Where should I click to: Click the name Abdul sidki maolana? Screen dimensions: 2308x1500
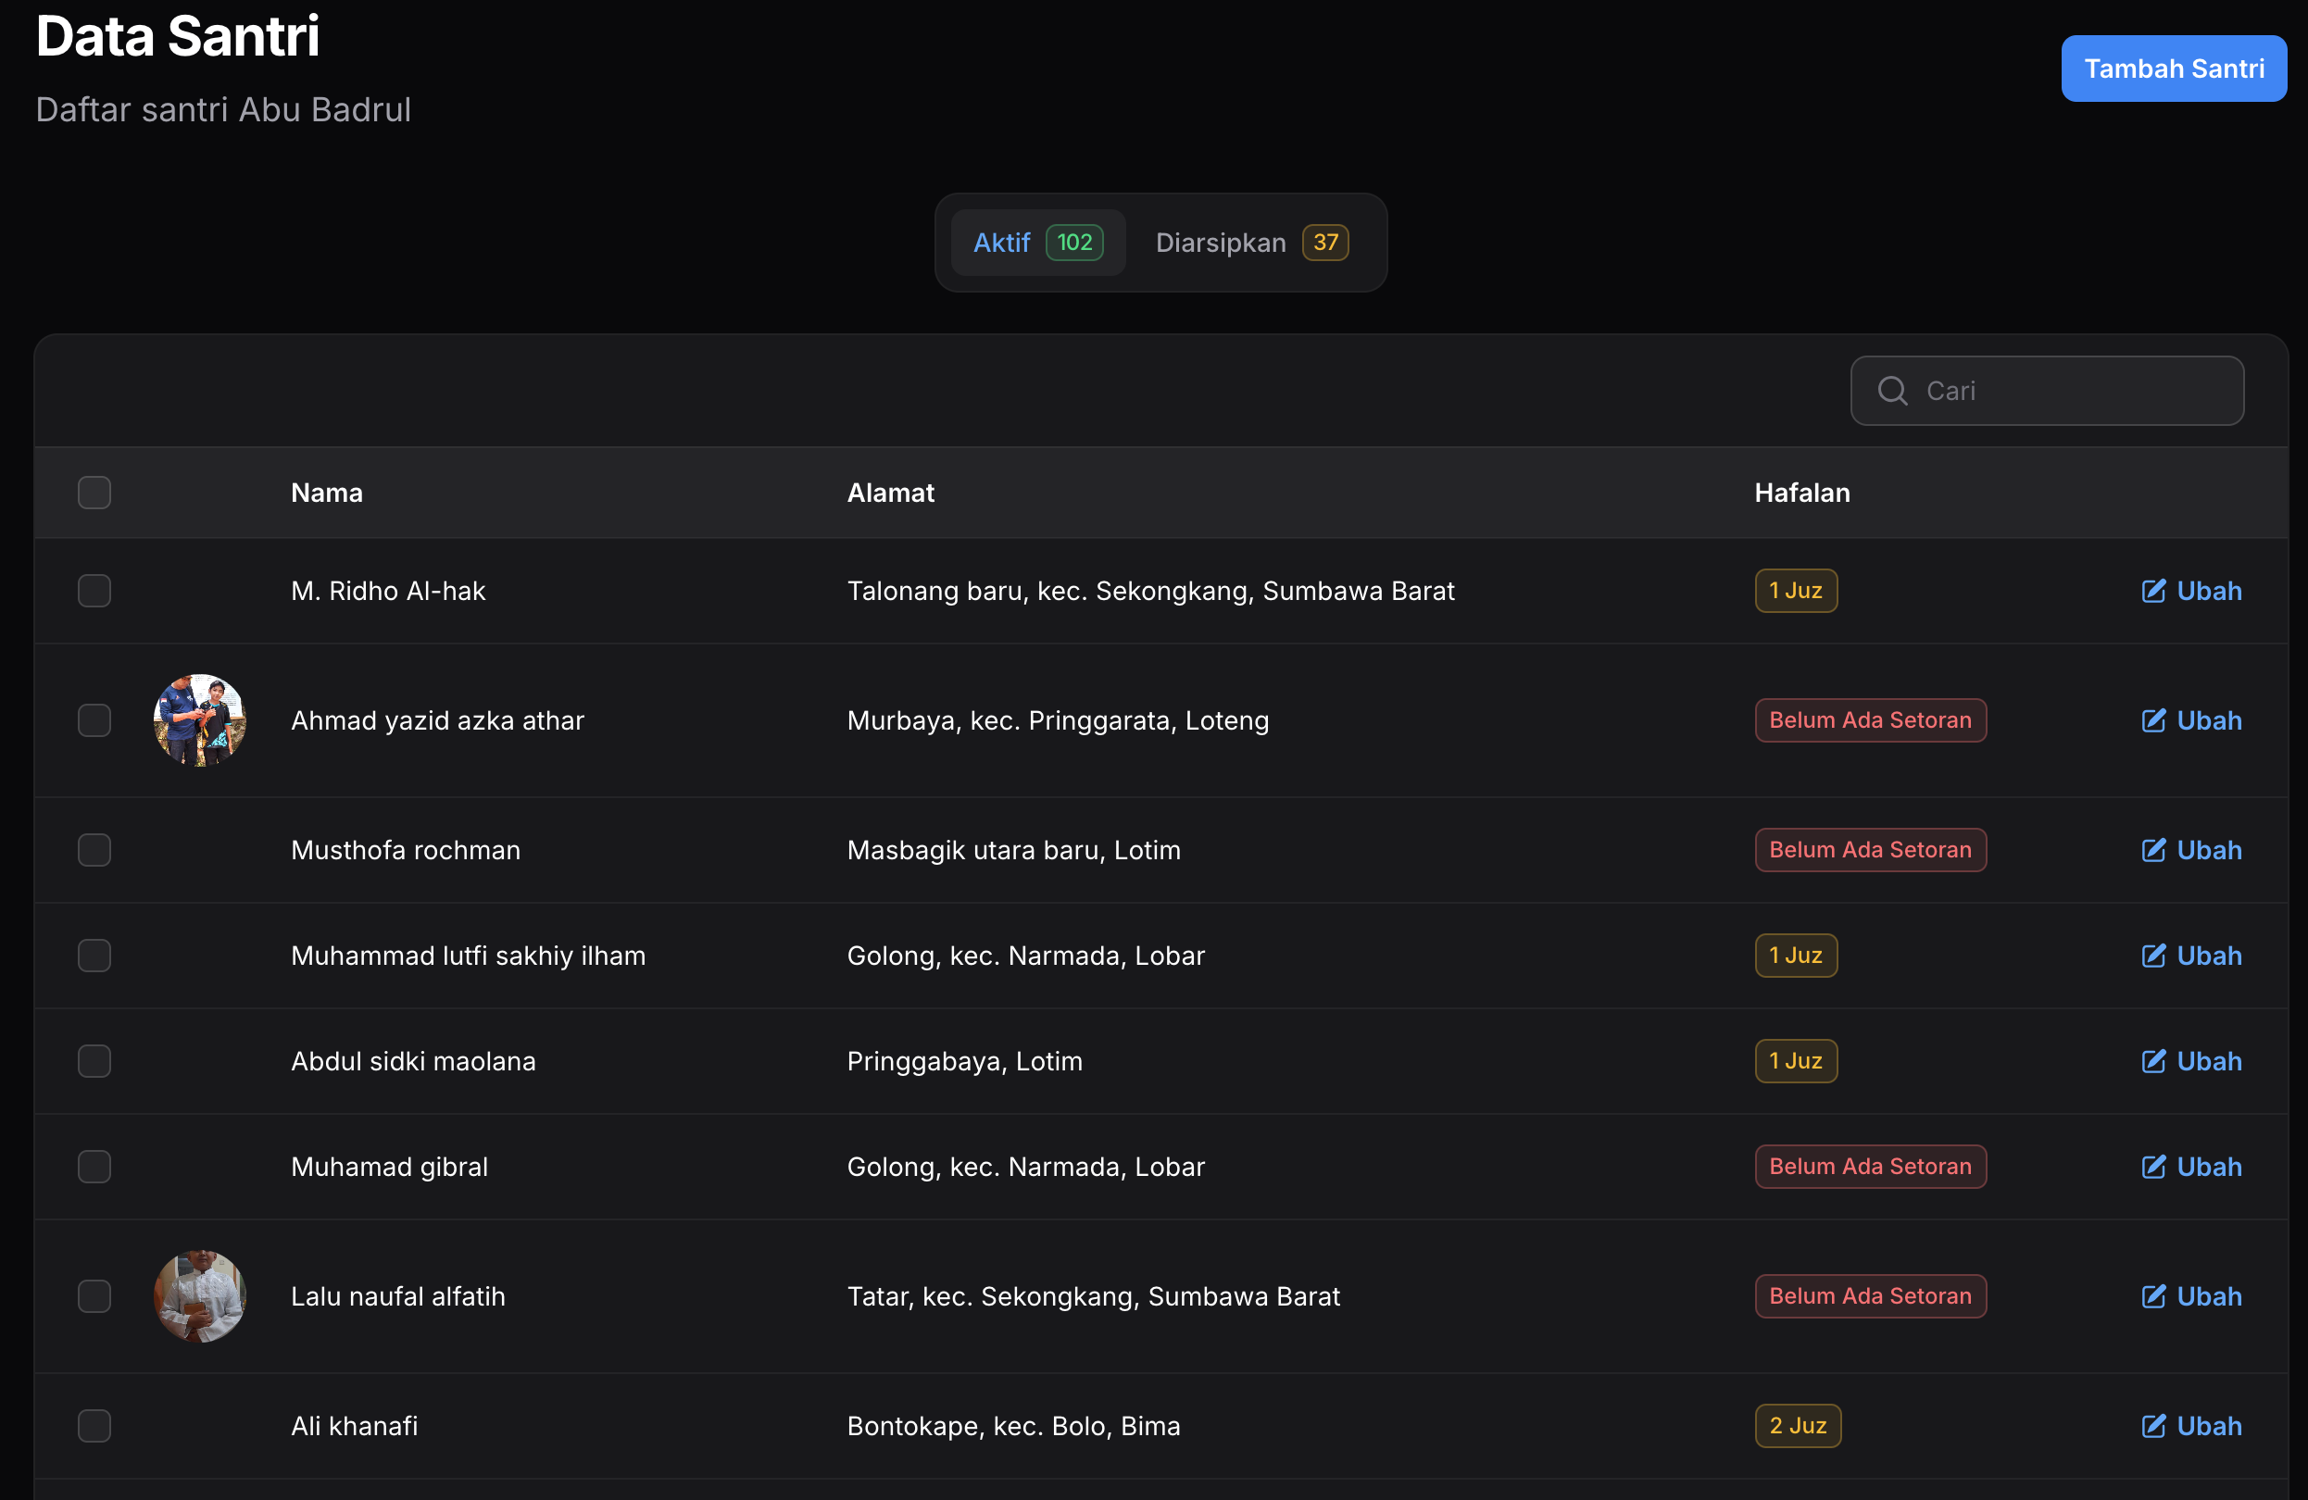413,1061
